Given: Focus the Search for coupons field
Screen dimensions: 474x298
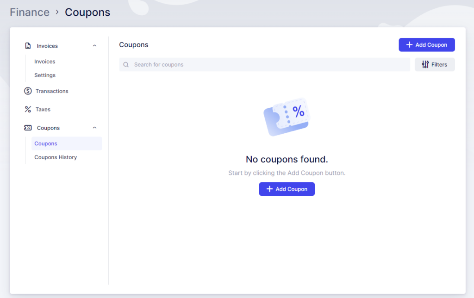Looking at the screenshot, I should (x=268, y=65).
